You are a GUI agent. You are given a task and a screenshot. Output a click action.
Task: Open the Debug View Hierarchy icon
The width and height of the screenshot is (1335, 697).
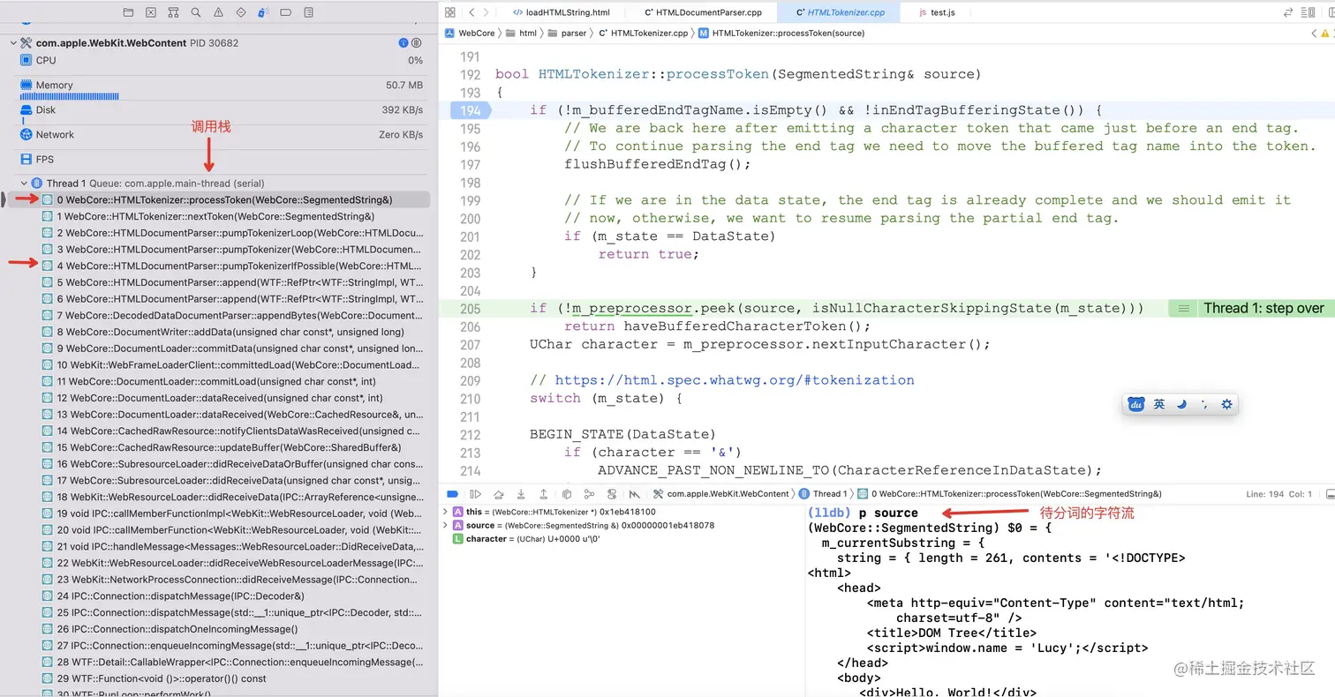(567, 494)
